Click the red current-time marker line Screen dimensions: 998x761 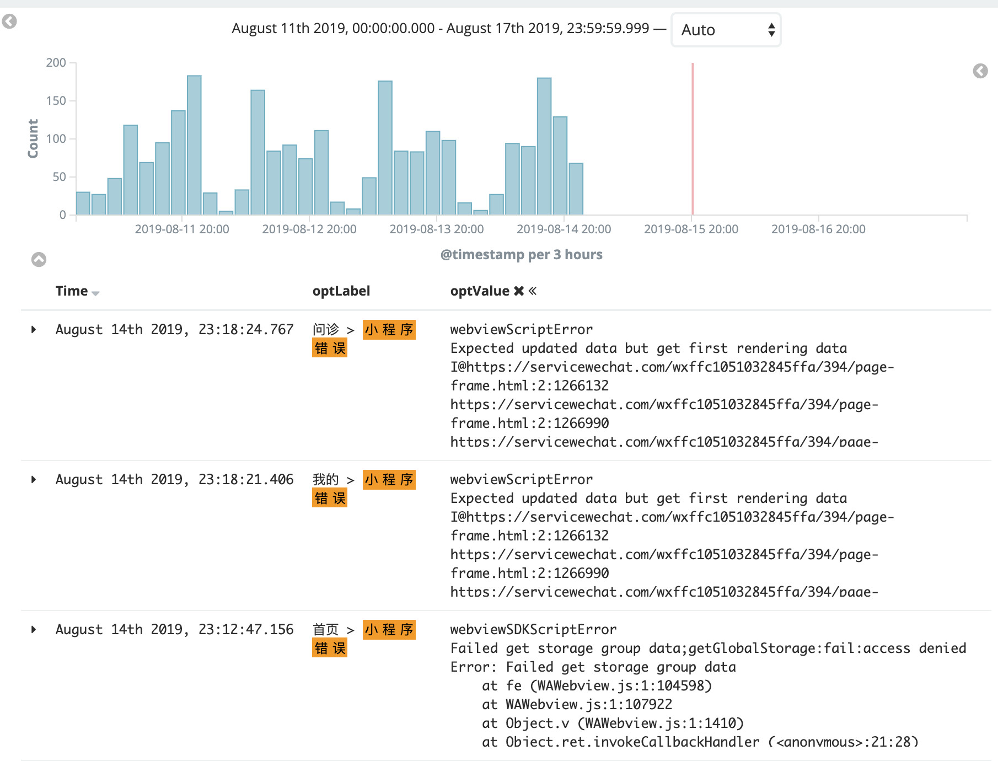pyautogui.click(x=693, y=138)
